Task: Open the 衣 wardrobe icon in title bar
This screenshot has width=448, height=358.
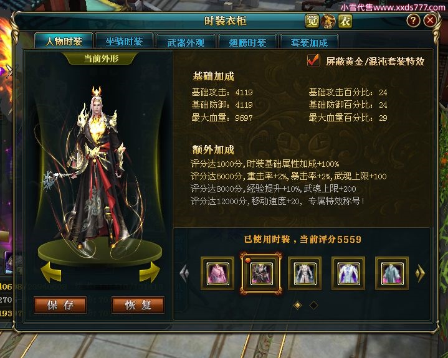Action: tap(345, 21)
